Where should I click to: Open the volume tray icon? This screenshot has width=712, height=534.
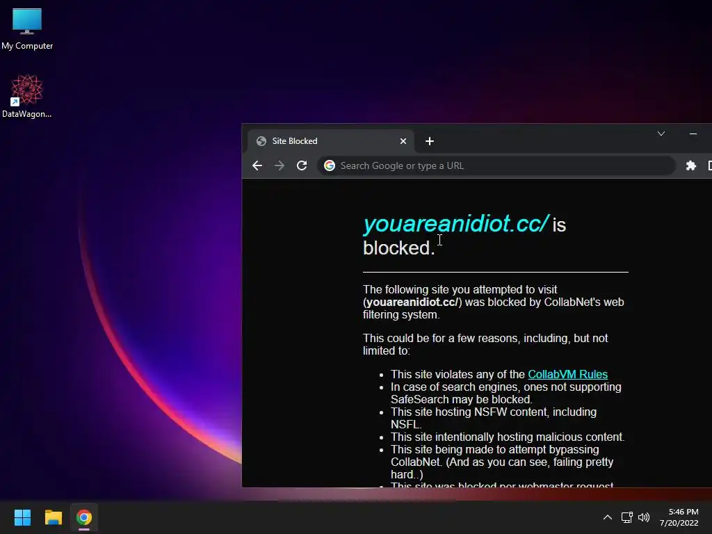644,517
